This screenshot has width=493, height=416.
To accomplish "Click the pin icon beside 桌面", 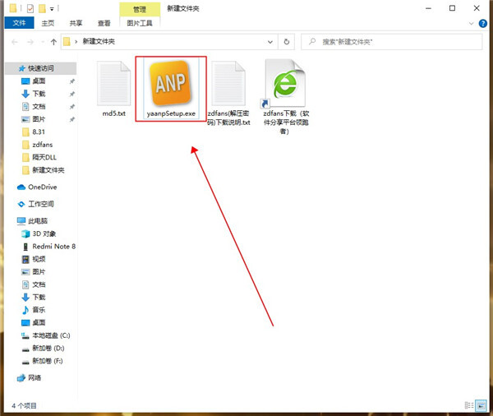I will coord(72,81).
